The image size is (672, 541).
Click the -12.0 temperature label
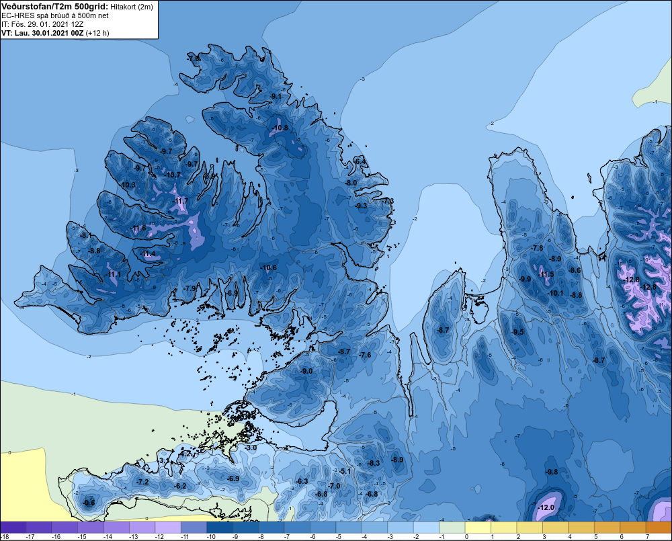pyautogui.click(x=546, y=507)
